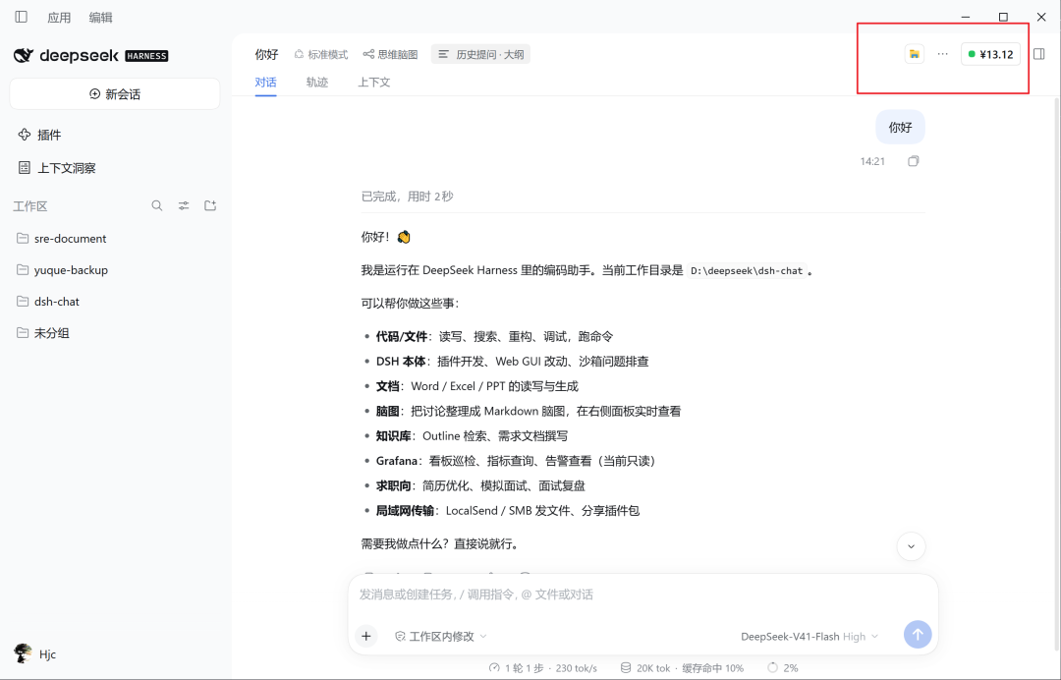
Task: Copy the 你好 user message
Action: [914, 161]
